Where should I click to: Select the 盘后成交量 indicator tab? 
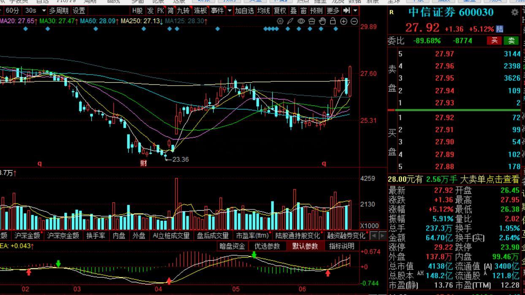pos(213,236)
